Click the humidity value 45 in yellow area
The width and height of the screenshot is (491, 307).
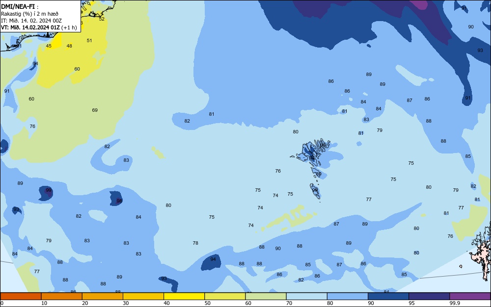point(49,46)
